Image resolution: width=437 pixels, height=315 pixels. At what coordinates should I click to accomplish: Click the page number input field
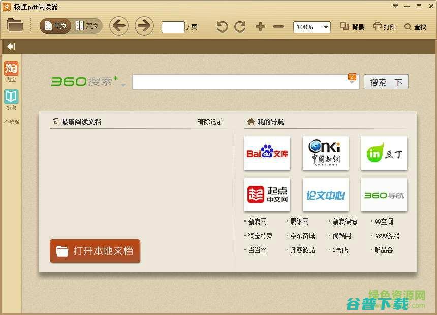pyautogui.click(x=173, y=27)
